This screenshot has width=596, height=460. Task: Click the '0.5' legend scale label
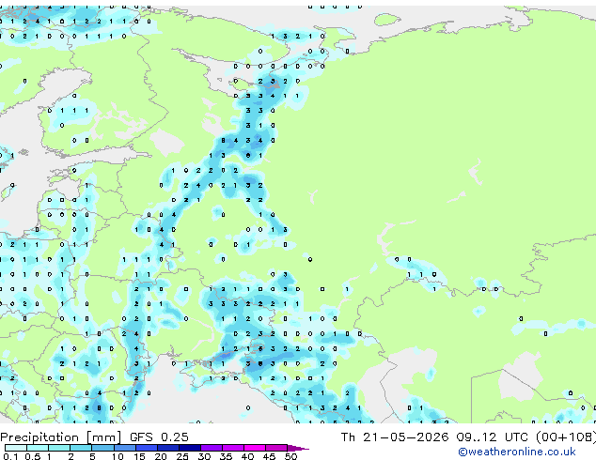point(33,456)
